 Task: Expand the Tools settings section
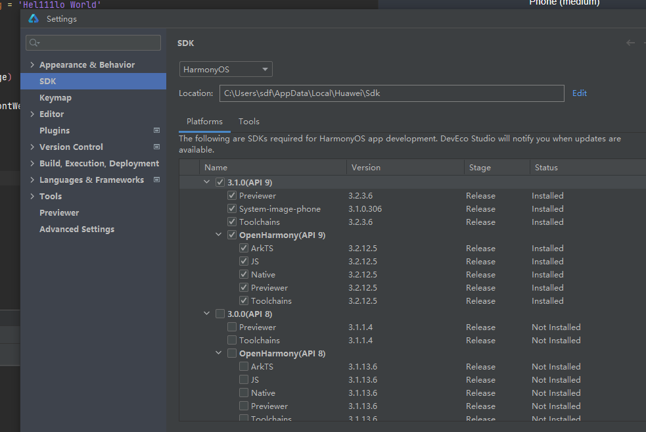[x=32, y=196]
